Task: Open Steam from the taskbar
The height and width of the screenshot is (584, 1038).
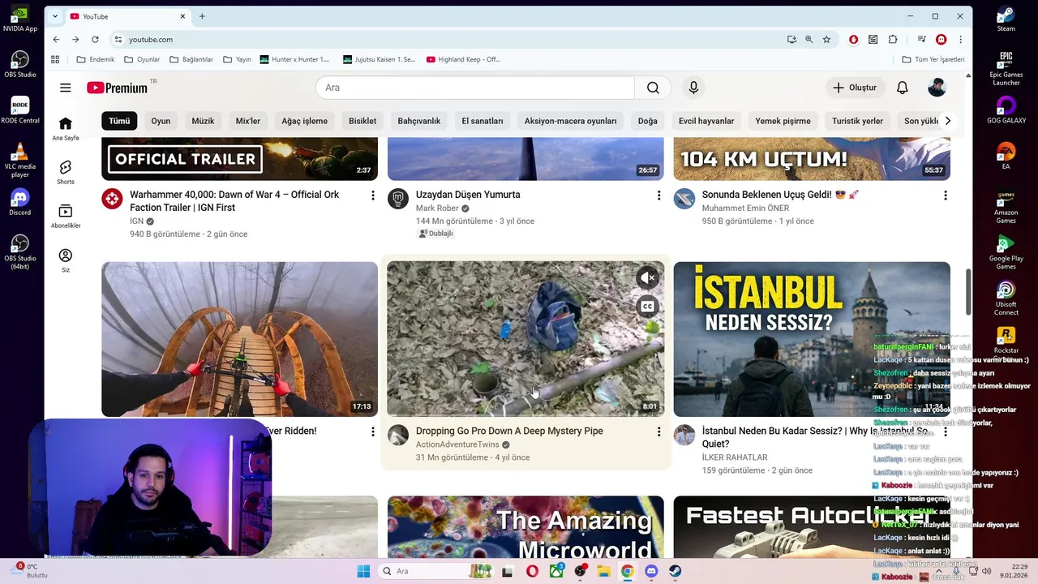Action: (x=675, y=571)
